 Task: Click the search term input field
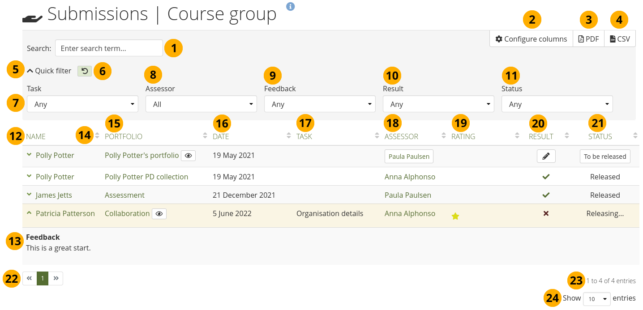109,48
